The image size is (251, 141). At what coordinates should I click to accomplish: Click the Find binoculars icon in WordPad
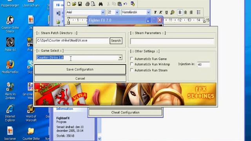[100, 4]
